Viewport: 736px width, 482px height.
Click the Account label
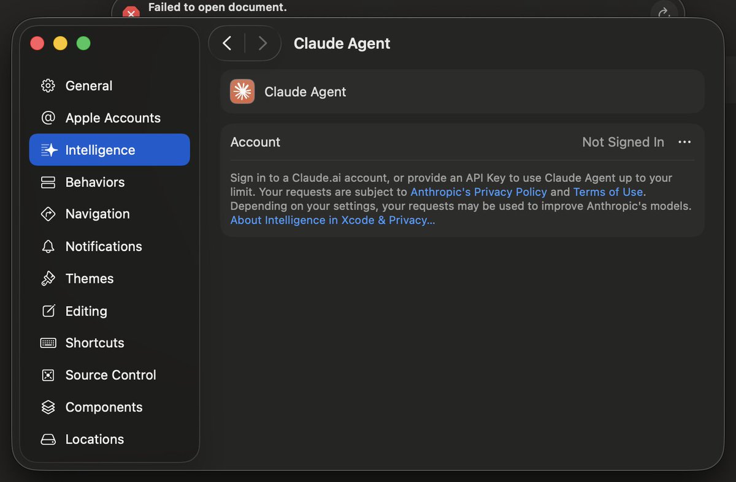[255, 142]
